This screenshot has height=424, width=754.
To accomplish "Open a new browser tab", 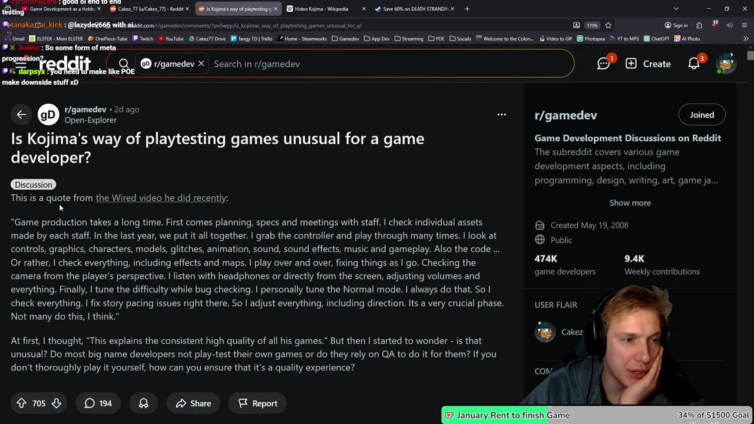I will 467,9.
